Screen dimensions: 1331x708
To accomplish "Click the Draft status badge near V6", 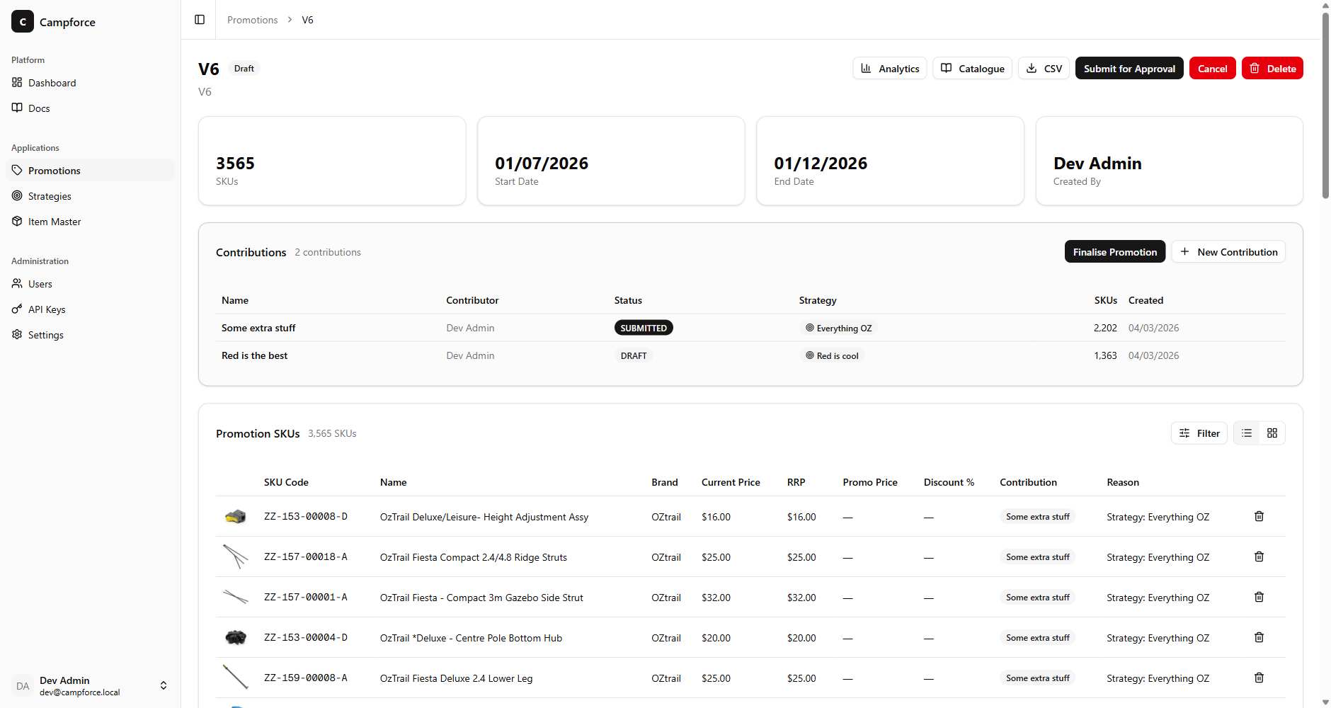I will [x=244, y=69].
